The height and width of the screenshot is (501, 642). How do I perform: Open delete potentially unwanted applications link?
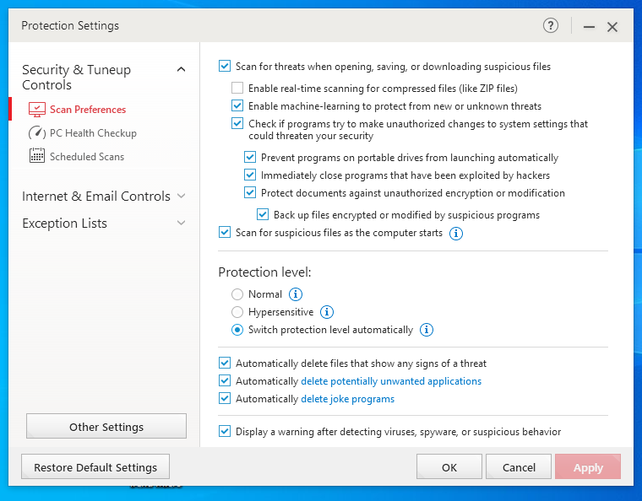391,381
